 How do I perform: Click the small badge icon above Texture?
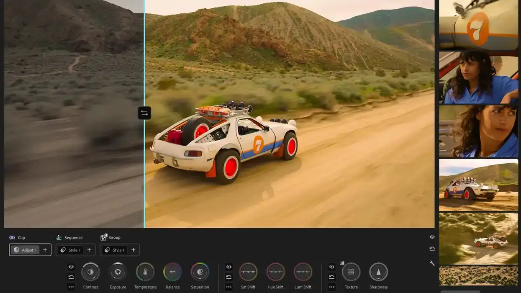342,263
